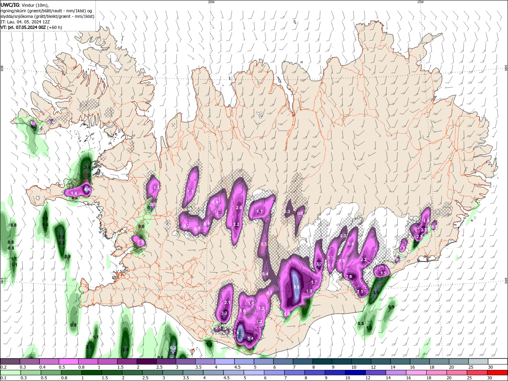Click the white 30 swatch, upper legend row

click(498, 362)
